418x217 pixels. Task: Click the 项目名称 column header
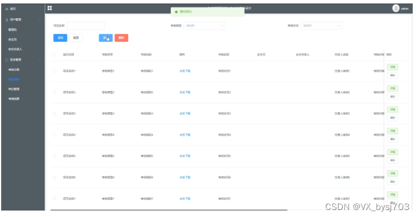[x=68, y=55]
